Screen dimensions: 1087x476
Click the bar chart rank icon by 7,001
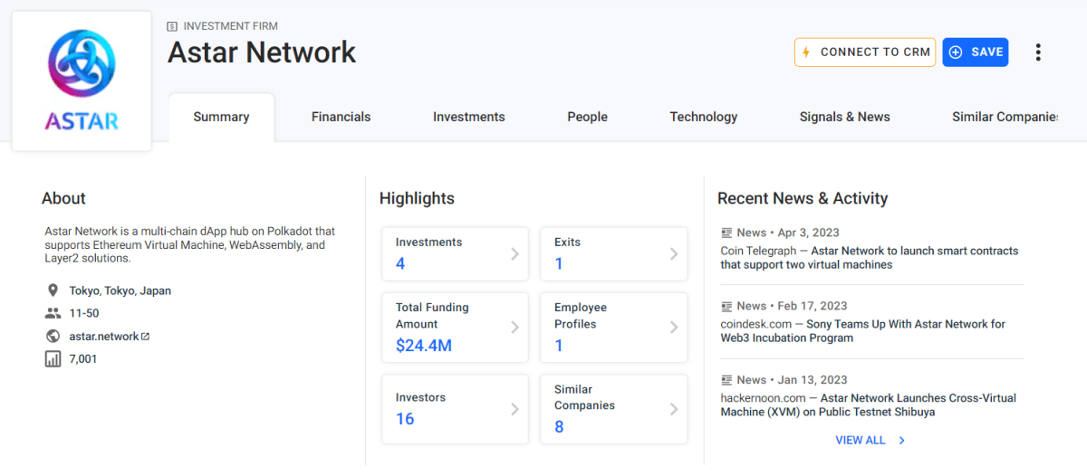tap(53, 359)
